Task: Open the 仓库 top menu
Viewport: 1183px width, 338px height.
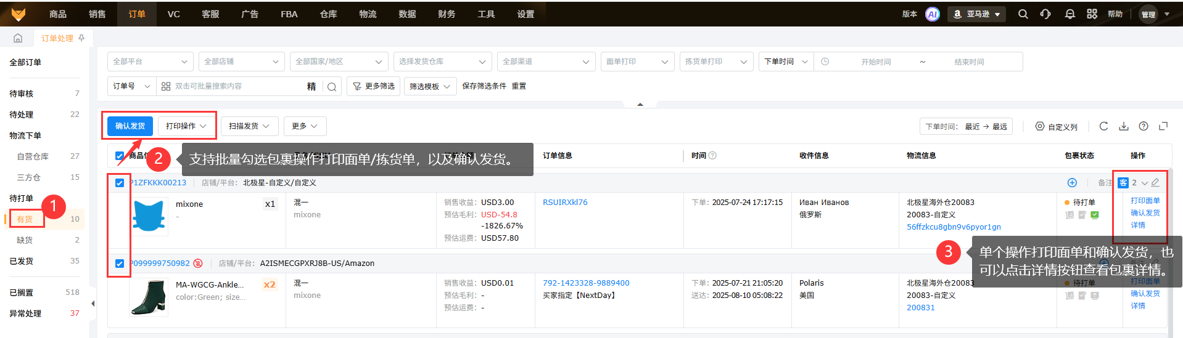Action: click(329, 14)
